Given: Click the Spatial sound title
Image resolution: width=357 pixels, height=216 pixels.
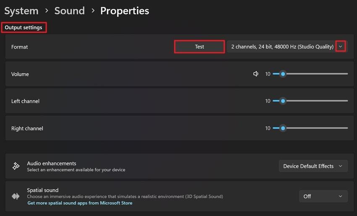Looking at the screenshot, I should point(43,190).
